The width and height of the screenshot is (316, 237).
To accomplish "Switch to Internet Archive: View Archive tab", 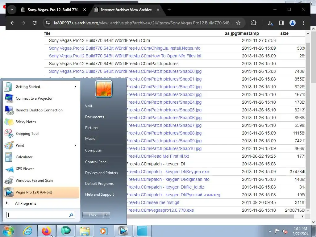I will coord(126,10).
